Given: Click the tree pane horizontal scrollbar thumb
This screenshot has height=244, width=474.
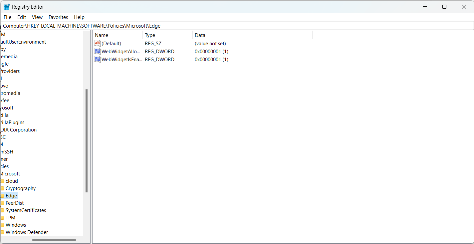Looking at the screenshot, I should click(54, 240).
